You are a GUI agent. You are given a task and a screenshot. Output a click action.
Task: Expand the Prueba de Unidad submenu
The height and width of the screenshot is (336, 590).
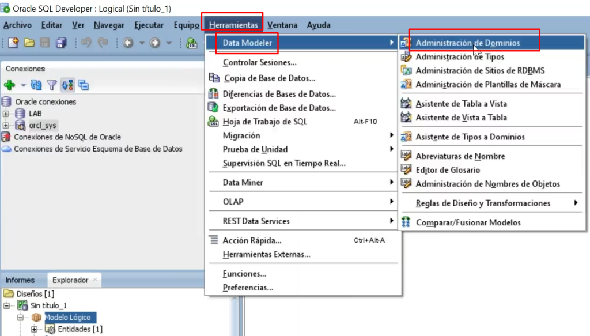pos(391,149)
